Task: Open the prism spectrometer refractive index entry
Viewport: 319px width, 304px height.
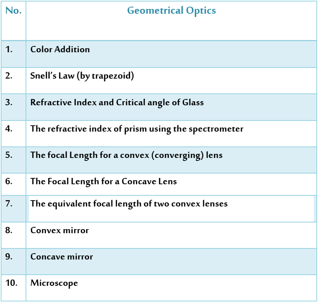Action: (137, 129)
